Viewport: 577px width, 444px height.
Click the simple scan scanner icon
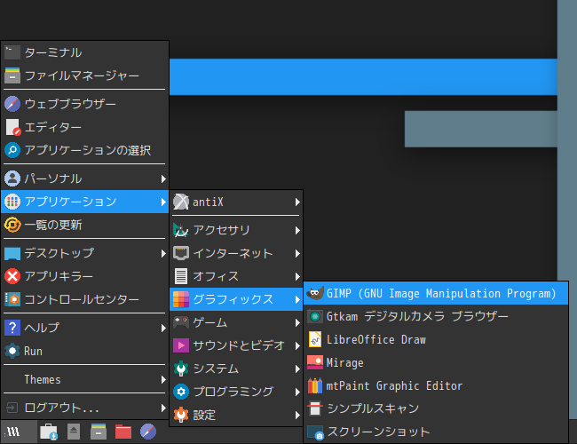315,408
